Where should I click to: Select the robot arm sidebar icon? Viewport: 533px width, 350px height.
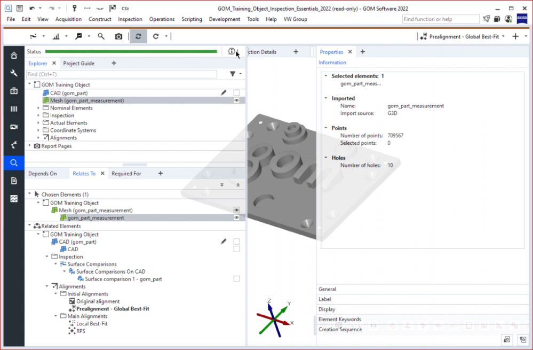tap(14, 145)
